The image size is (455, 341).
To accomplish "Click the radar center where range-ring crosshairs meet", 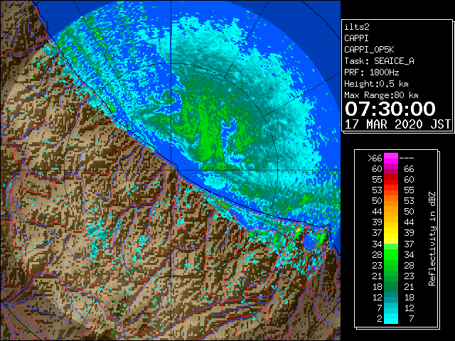I will tap(171, 170).
